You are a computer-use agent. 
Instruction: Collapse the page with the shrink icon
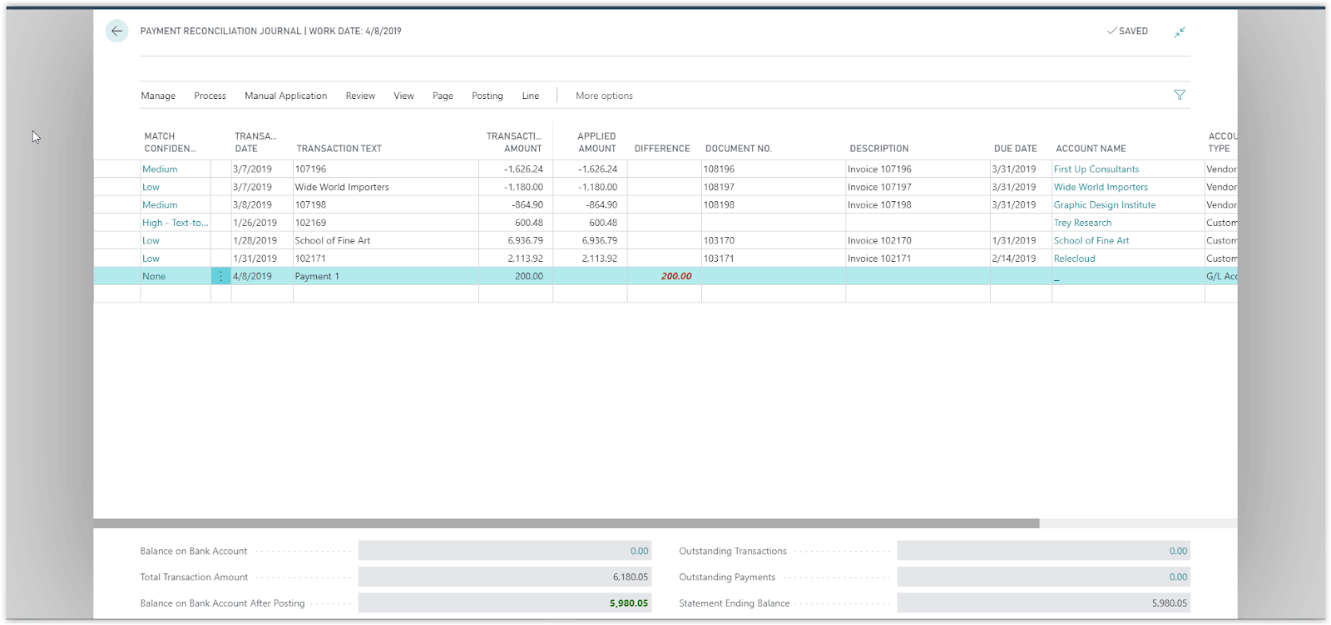click(x=1180, y=32)
